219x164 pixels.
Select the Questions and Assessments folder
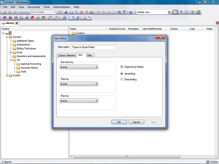(31, 56)
